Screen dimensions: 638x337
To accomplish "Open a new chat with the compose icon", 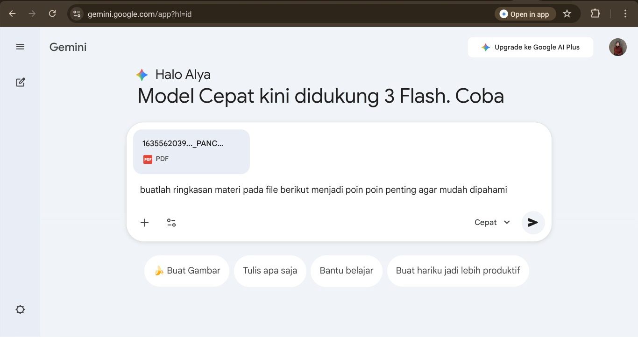I will click(x=20, y=82).
